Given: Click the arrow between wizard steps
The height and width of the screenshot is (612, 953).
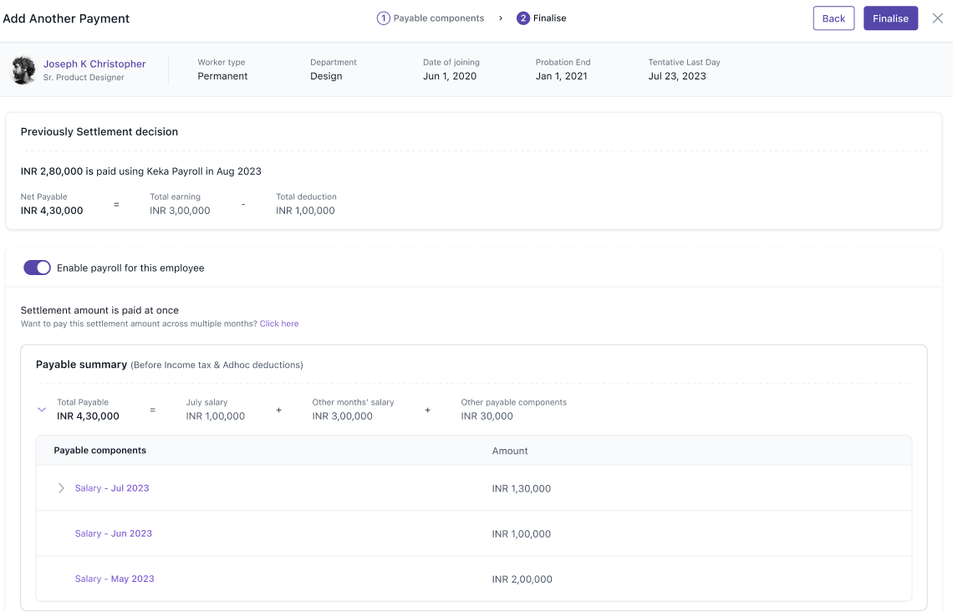Looking at the screenshot, I should point(501,18).
